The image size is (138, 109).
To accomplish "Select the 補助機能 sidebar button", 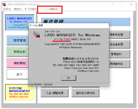I will point(18,63).
